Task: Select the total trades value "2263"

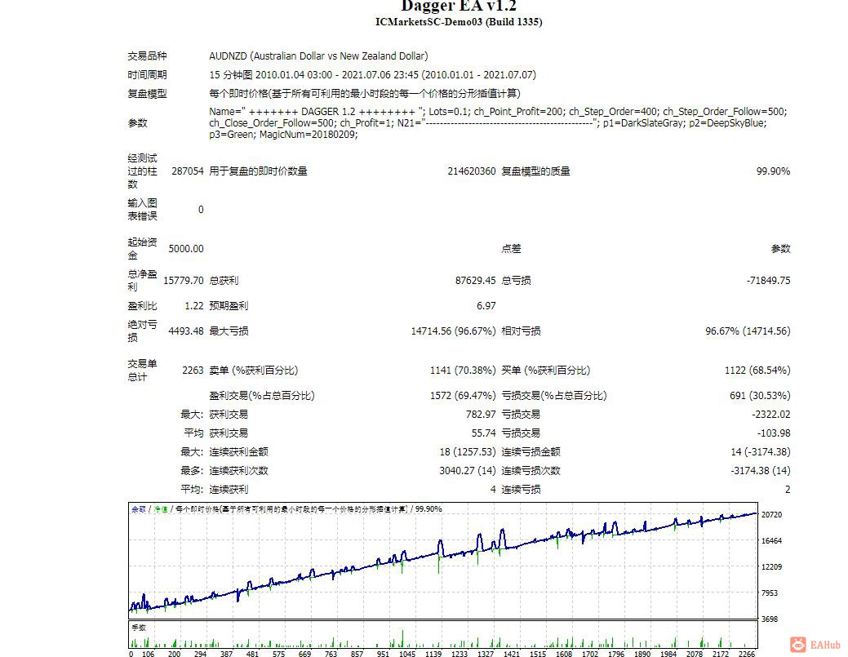Action: click(x=193, y=371)
